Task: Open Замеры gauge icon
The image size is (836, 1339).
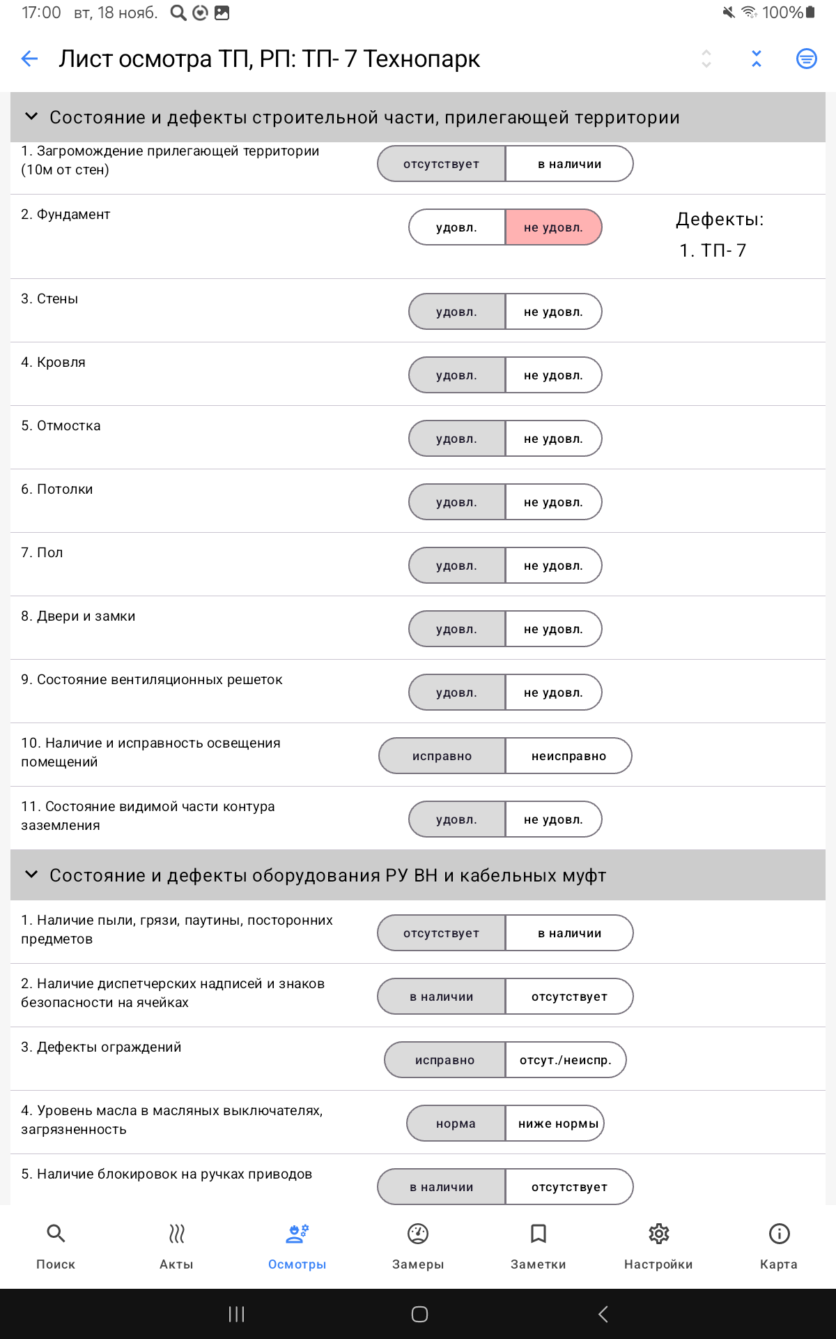Action: (418, 1234)
